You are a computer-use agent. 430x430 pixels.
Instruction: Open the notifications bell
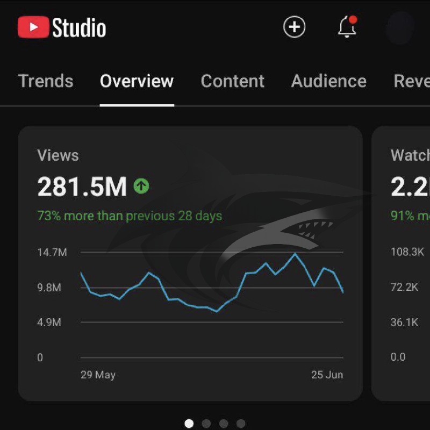point(347,26)
